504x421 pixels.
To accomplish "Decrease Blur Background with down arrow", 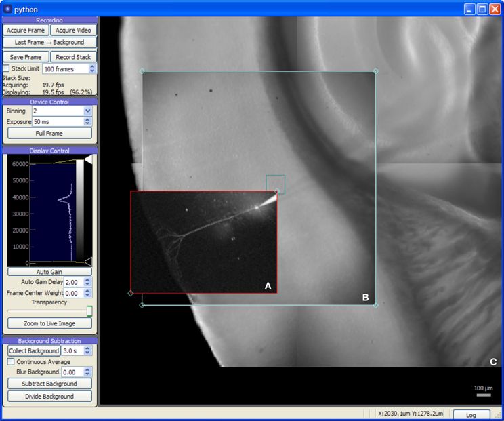I will pos(87,374).
